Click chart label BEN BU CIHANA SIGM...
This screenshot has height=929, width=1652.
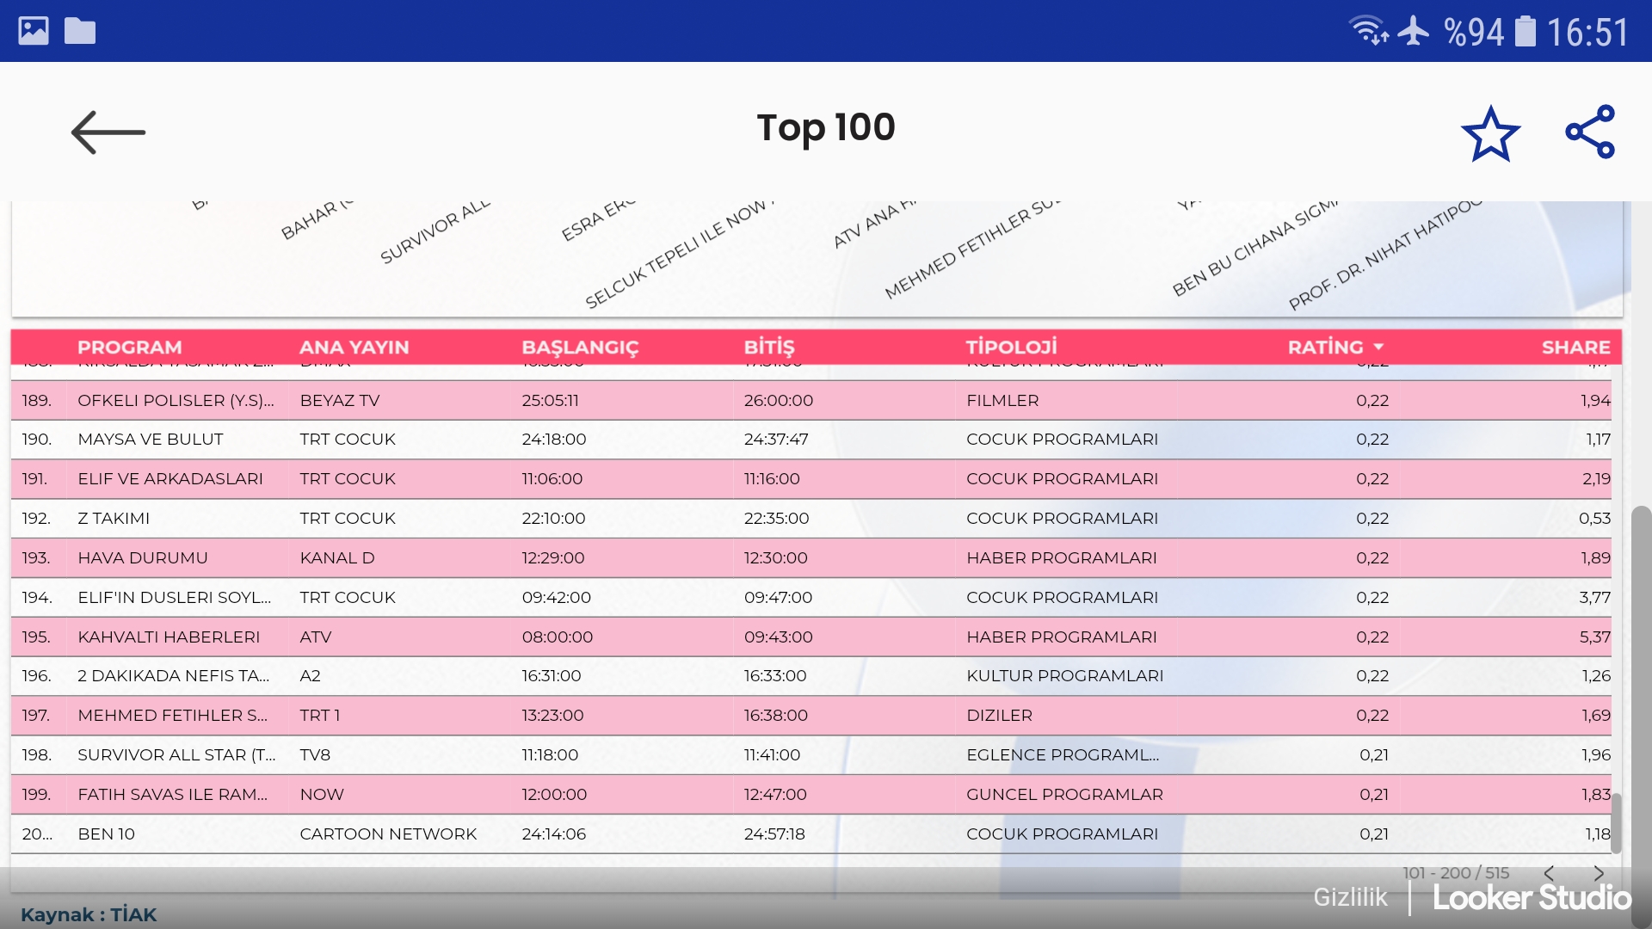tap(1255, 248)
